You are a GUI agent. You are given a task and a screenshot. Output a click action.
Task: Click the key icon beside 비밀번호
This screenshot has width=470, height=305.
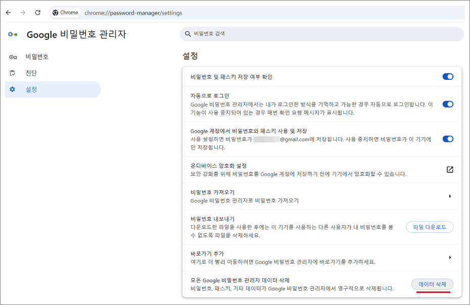13,57
